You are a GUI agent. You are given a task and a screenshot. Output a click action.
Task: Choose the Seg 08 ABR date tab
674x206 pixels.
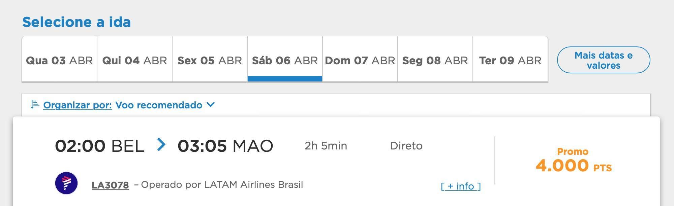point(435,59)
